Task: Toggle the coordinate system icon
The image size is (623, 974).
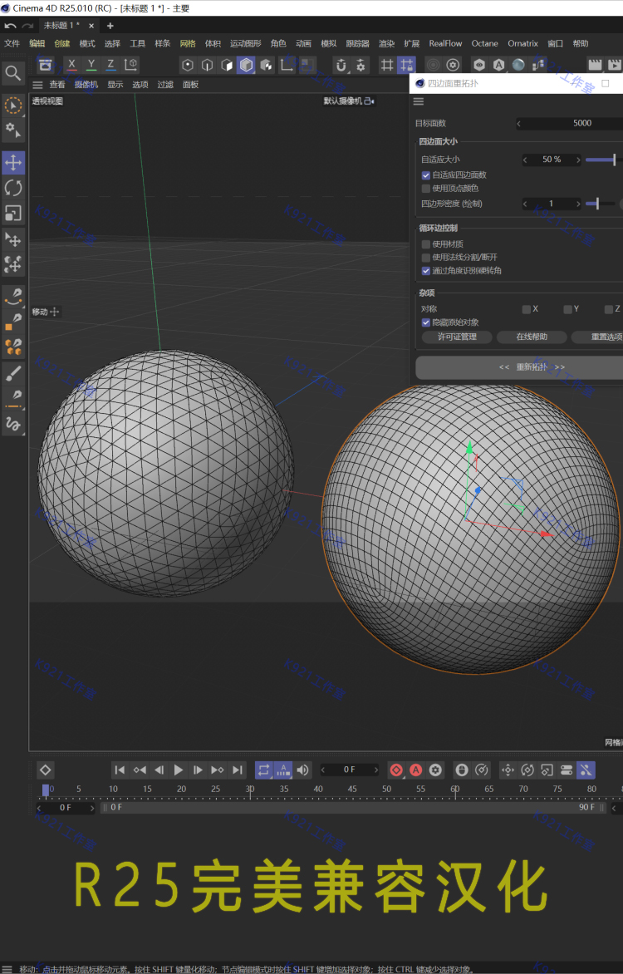Action: pyautogui.click(x=131, y=65)
